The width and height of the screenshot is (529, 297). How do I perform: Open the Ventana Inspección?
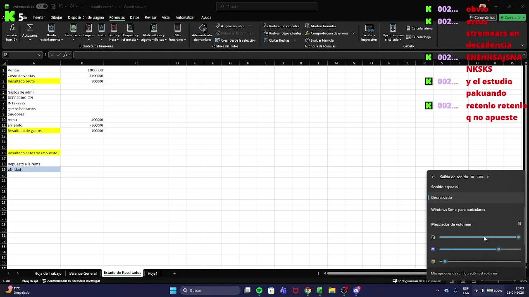(369, 32)
